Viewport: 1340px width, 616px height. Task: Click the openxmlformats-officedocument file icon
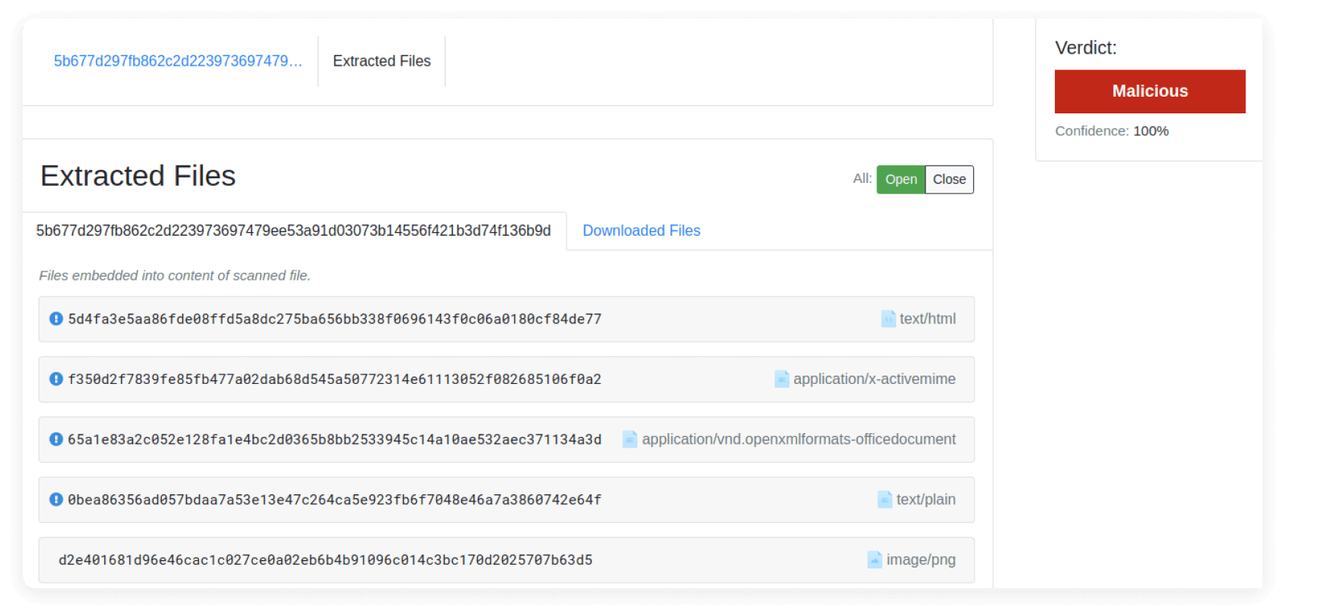pyautogui.click(x=630, y=439)
